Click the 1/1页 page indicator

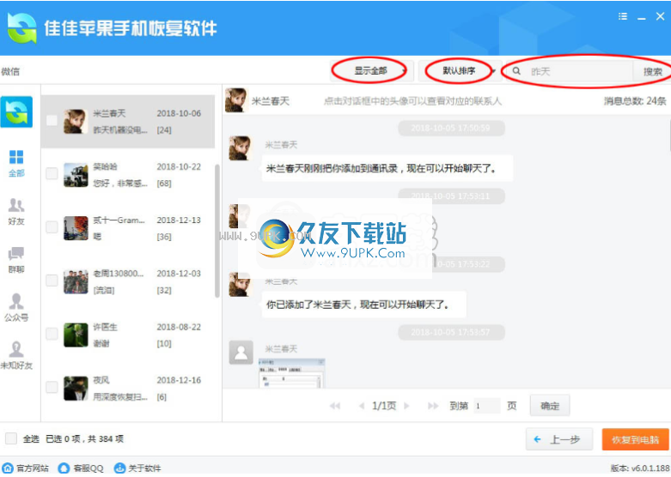click(x=384, y=406)
